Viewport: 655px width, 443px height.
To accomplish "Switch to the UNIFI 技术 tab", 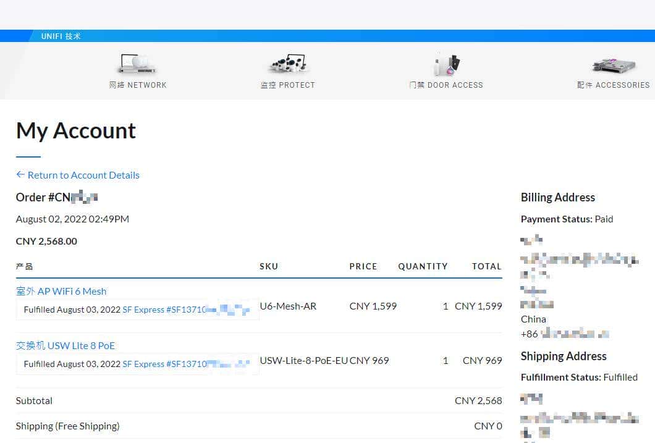I will 61,36.
